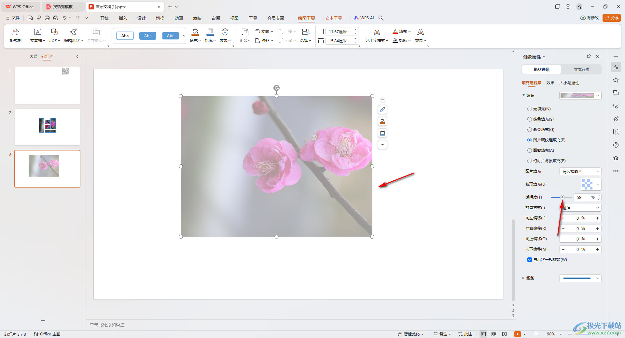Switch to Text Options (文本选项) tab
This screenshot has height=338, width=625.
[581, 70]
